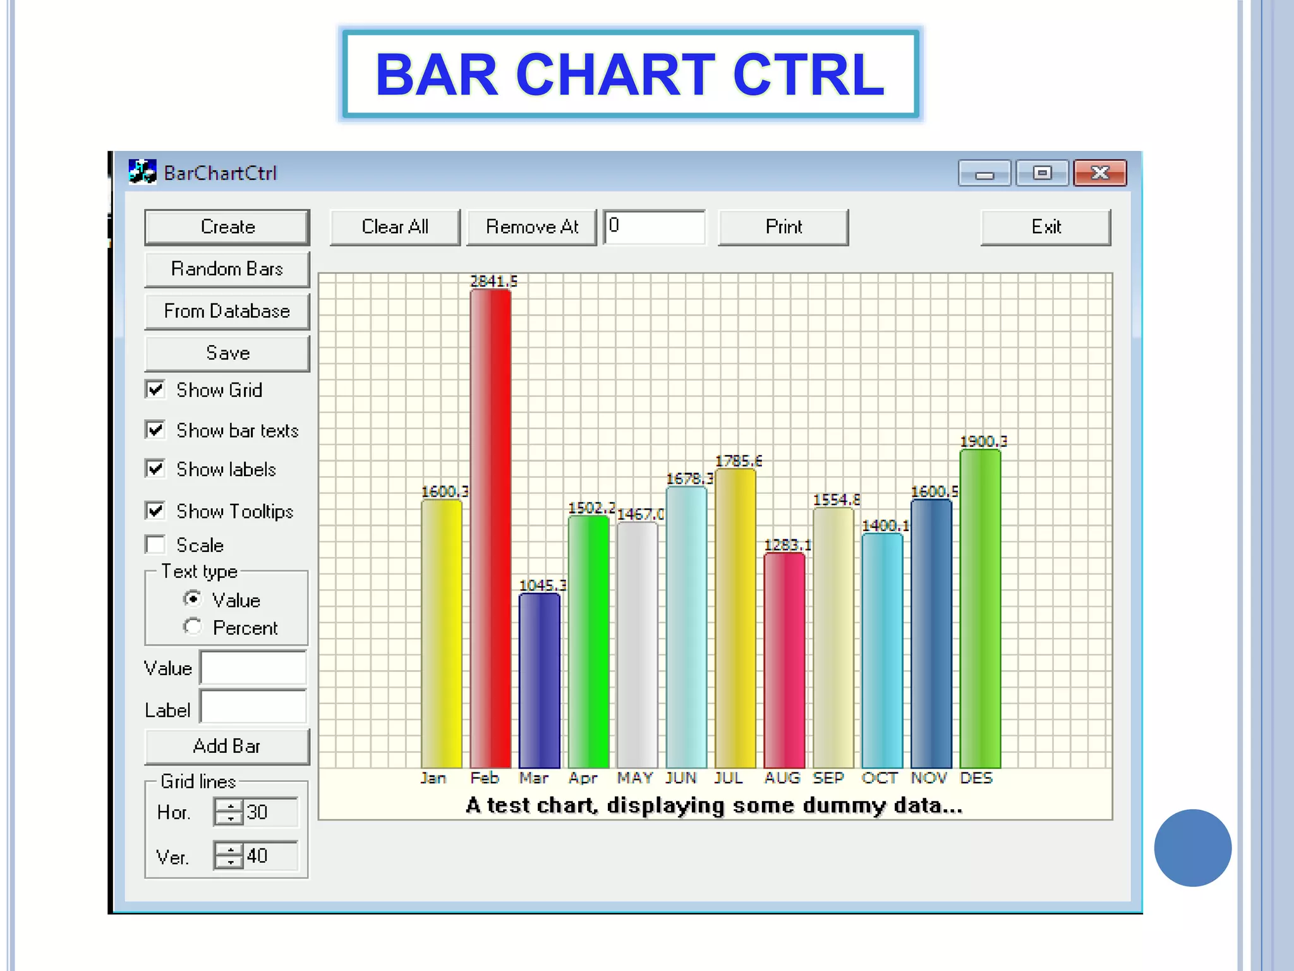Toggle the Show Grid checkbox
This screenshot has height=971, width=1294.
[155, 389]
